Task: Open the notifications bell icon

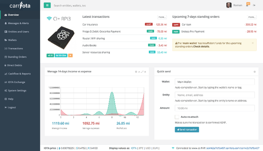Action: click(247, 5)
